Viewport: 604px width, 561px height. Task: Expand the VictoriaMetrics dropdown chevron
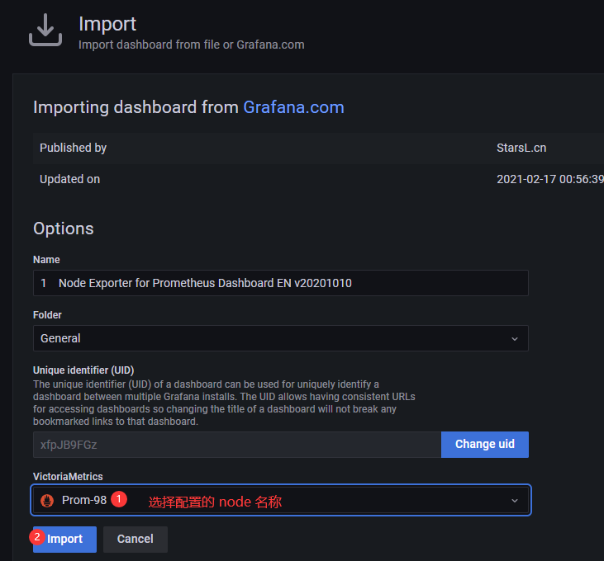pos(515,501)
